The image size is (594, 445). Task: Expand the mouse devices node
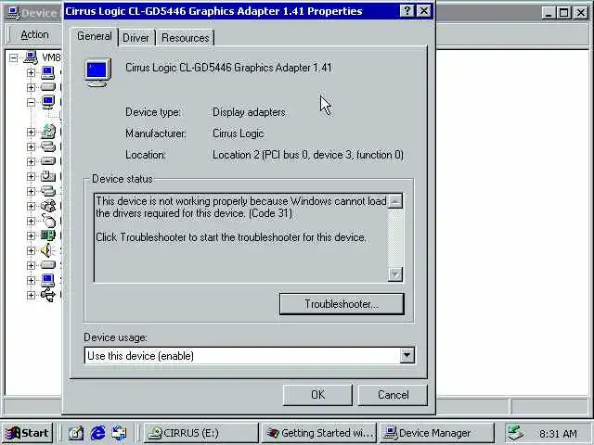coord(31,221)
